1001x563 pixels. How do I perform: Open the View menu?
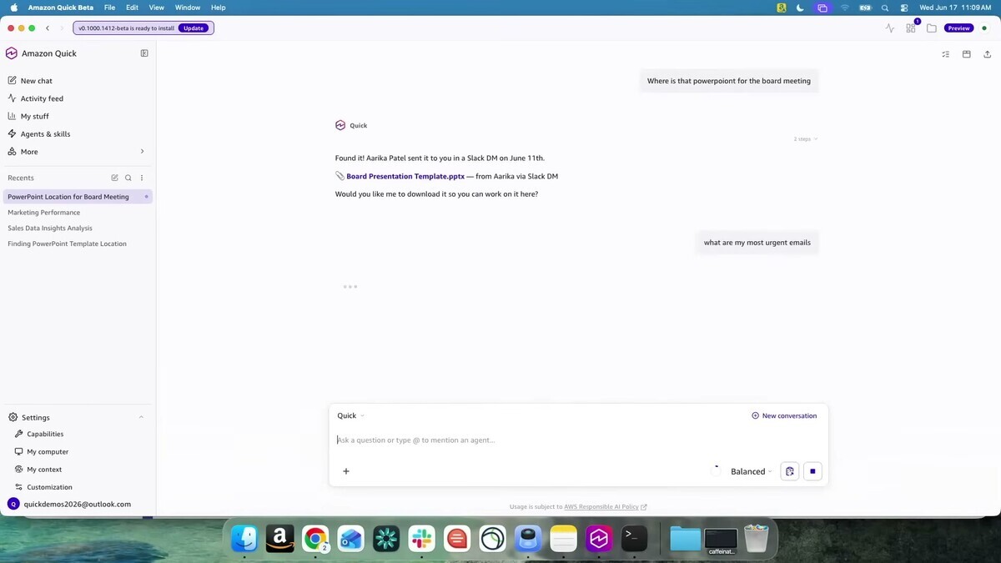(x=156, y=8)
